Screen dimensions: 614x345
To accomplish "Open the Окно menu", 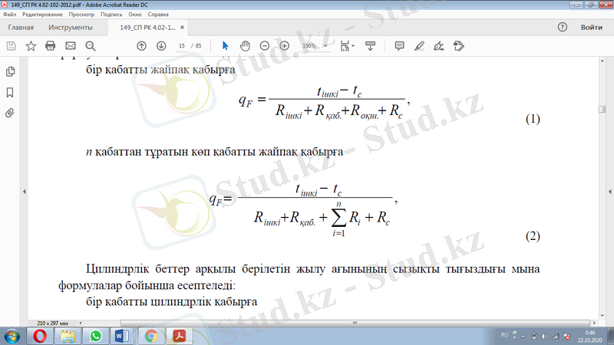I will click(135, 15).
